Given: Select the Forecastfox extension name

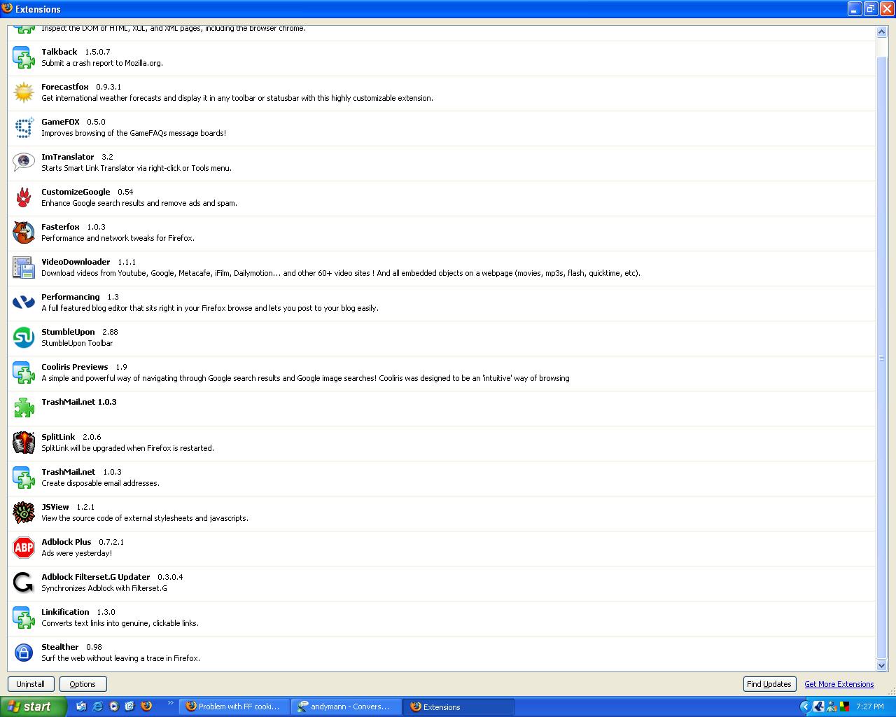Looking at the screenshot, I should pos(65,87).
